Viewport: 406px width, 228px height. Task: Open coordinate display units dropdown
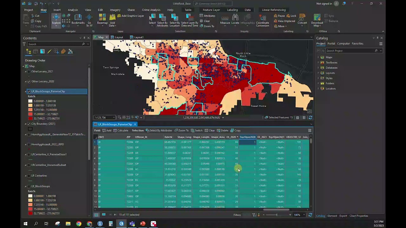(223, 117)
